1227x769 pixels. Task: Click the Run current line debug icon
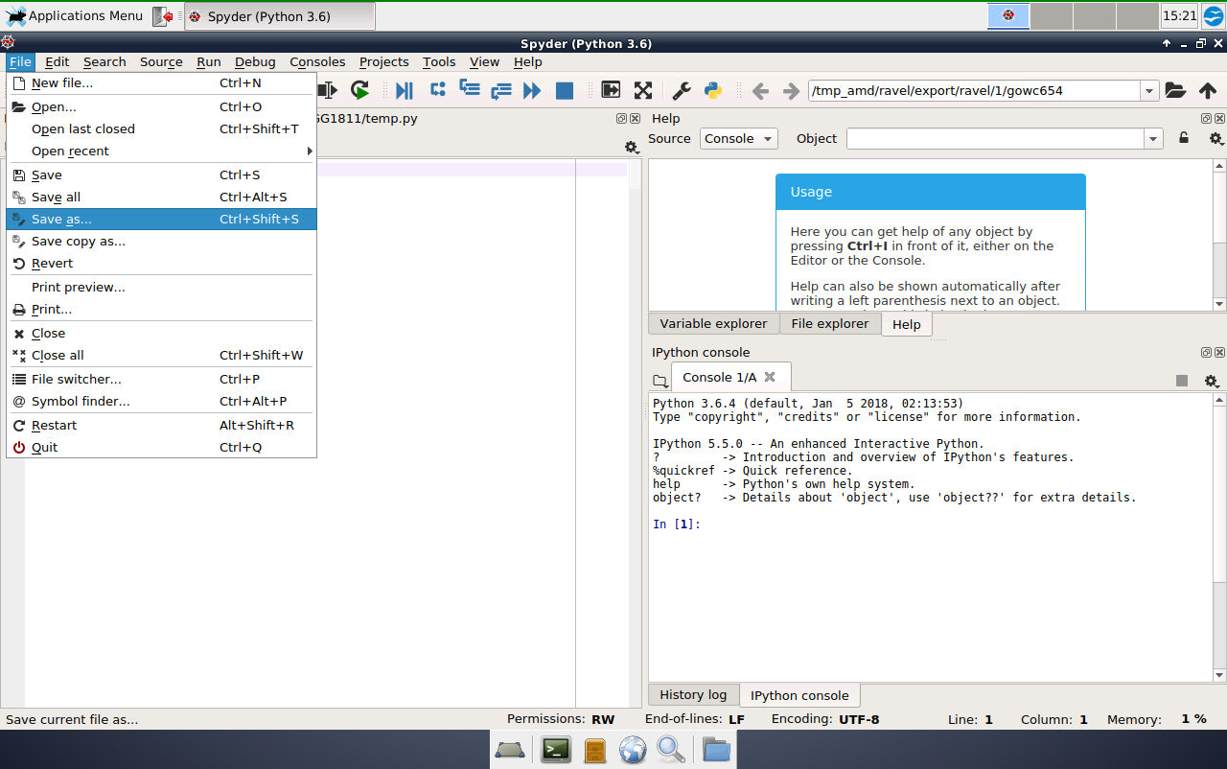438,90
